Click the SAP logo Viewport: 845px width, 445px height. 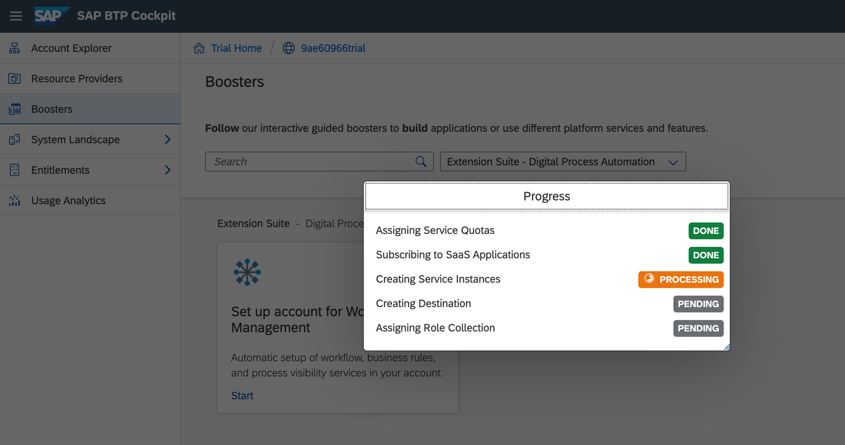click(52, 16)
